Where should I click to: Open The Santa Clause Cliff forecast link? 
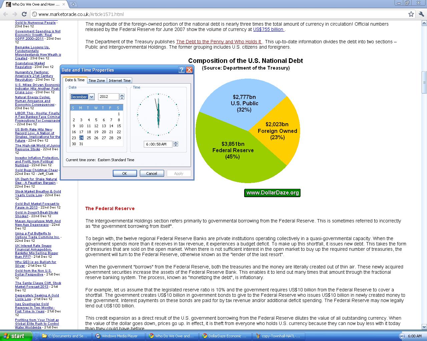(x=38, y=285)
